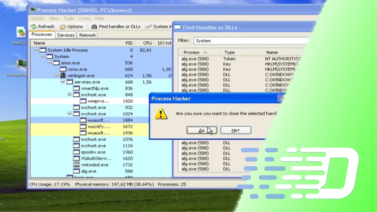
Task: Click Find handles or DLLs toolbar button
Action: click(115, 26)
